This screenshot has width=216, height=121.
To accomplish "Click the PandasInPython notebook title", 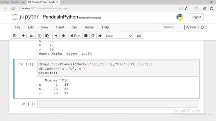I will tap(60, 17).
